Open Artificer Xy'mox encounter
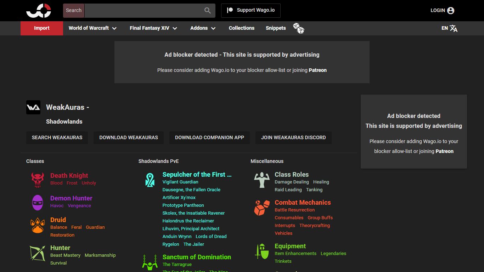Viewport: 484px width, 272px height. coord(179,198)
